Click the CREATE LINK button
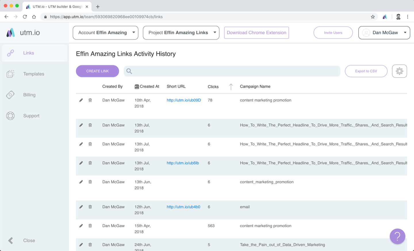The height and width of the screenshot is (251, 414). coord(97,71)
